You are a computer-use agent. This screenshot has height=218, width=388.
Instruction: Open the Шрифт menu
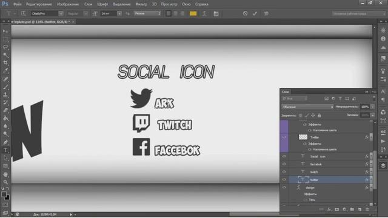pos(102,4)
